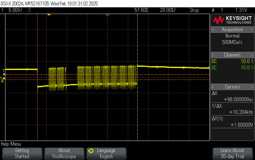Click the trigger source channel 1 indicator
This screenshot has height=160, width=255.
pos(222,10)
